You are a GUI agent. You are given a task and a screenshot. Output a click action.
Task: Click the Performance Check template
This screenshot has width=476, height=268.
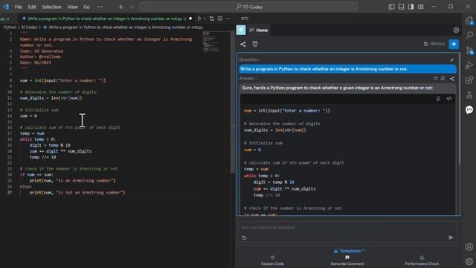[422, 261]
